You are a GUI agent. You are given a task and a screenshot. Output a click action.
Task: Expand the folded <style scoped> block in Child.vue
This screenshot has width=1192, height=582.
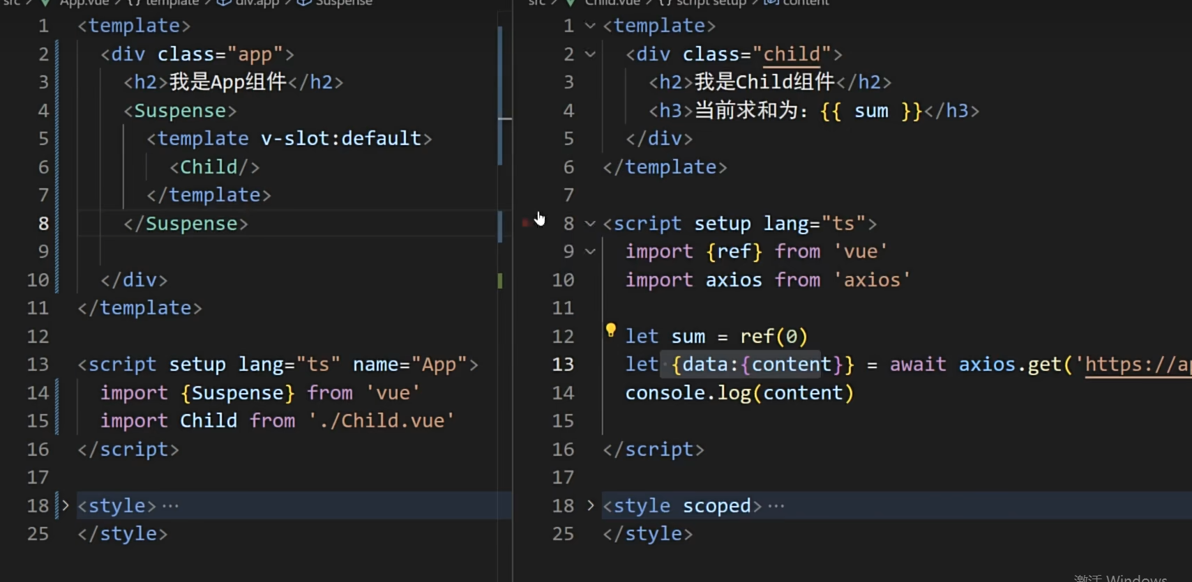point(590,505)
